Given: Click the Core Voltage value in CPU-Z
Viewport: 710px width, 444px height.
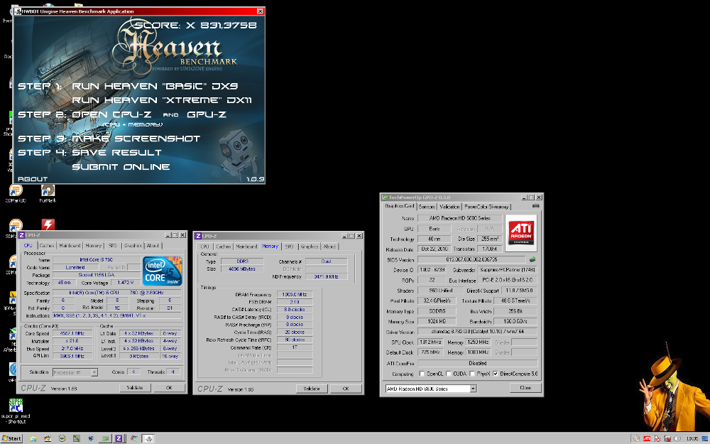Looking at the screenshot, I should pos(126,282).
